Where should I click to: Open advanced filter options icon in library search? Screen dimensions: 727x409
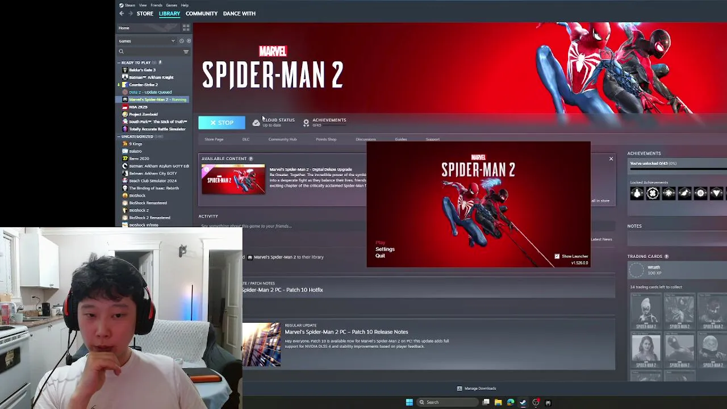tap(186, 52)
